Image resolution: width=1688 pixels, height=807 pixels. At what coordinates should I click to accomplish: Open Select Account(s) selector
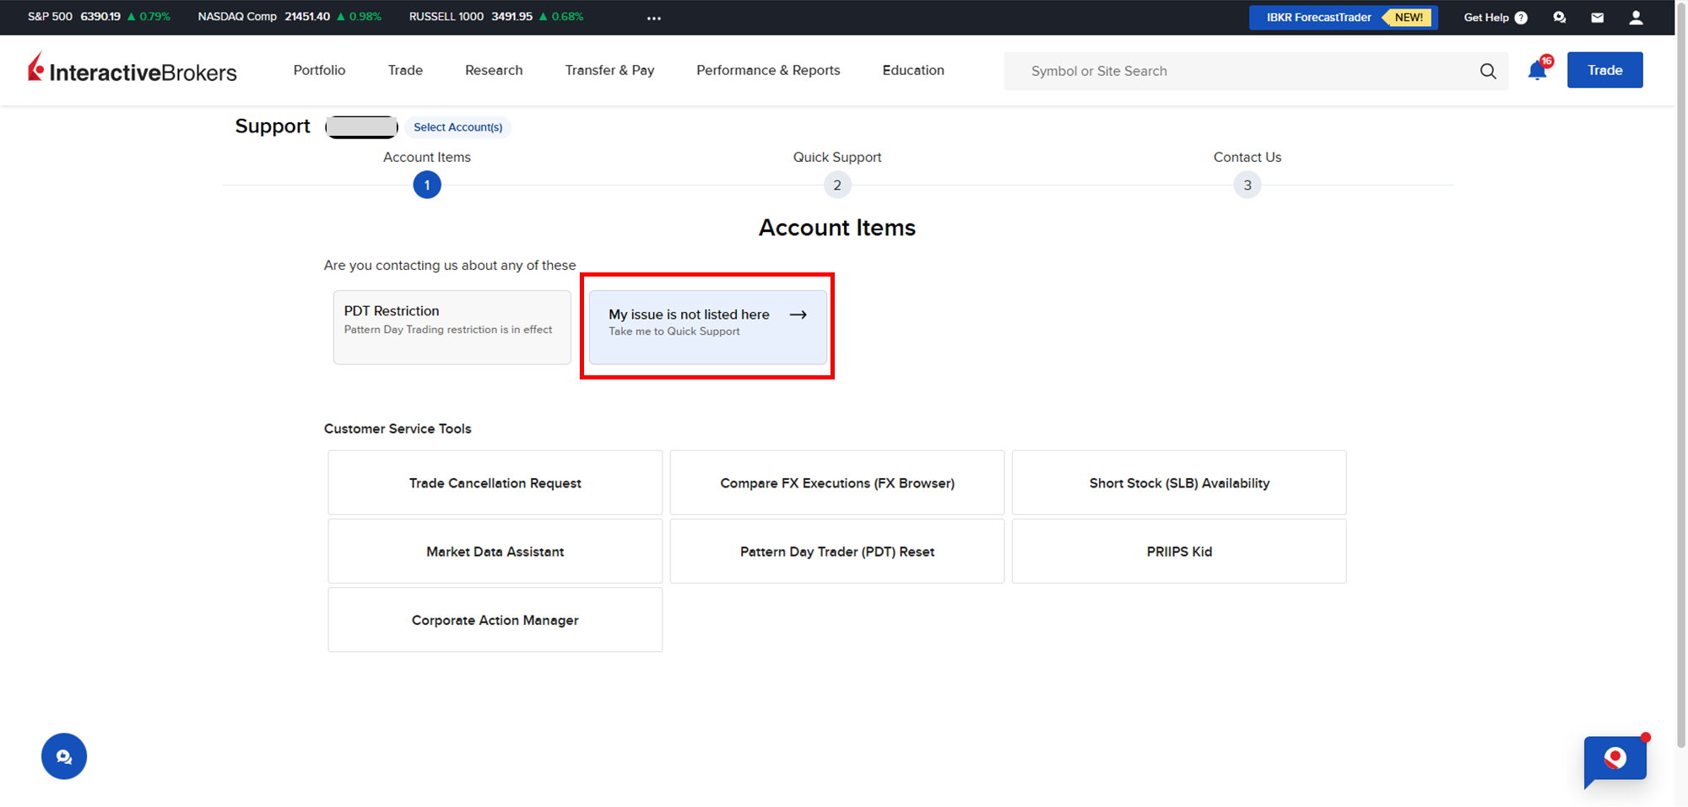point(457,127)
